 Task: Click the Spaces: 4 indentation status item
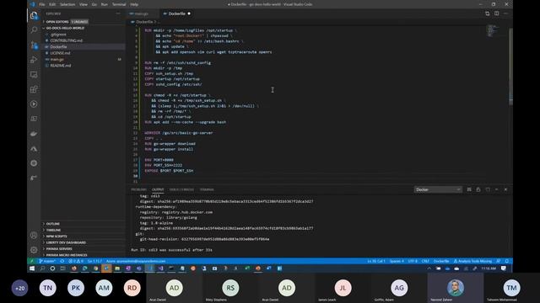point(397,261)
